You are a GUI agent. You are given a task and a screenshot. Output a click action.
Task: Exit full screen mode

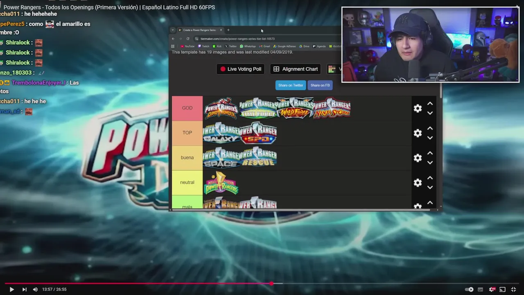click(513, 289)
